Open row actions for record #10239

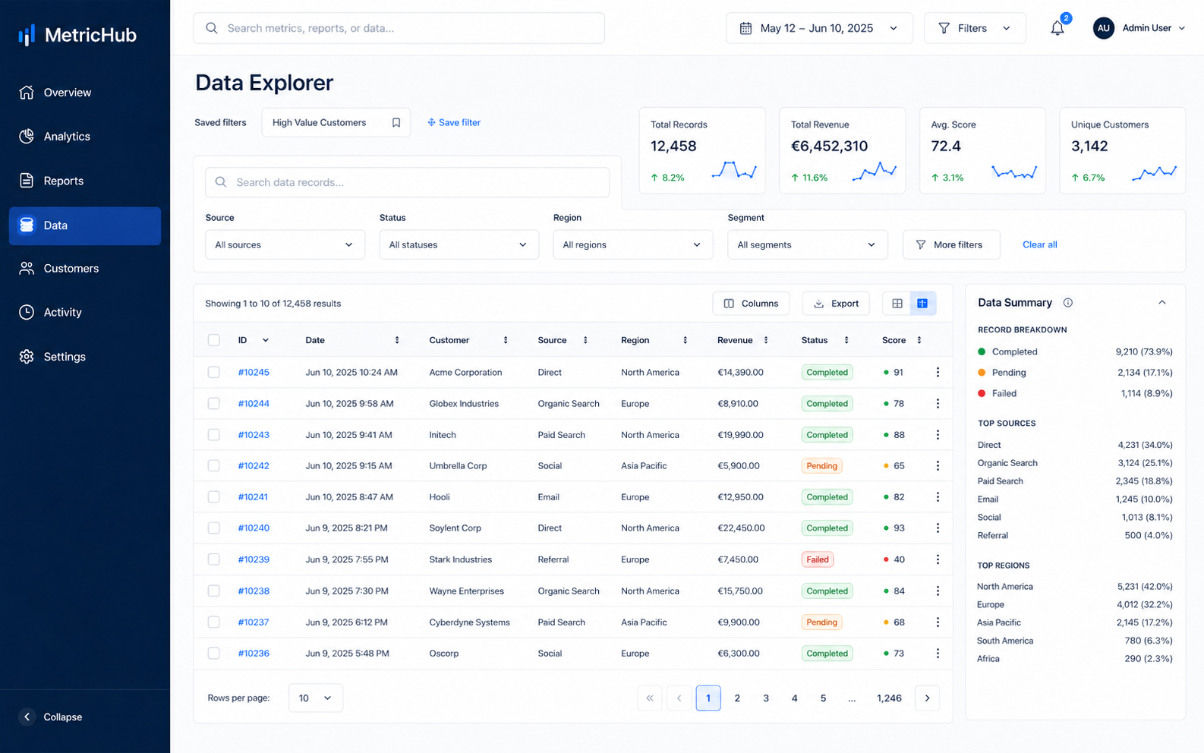pyautogui.click(x=938, y=559)
